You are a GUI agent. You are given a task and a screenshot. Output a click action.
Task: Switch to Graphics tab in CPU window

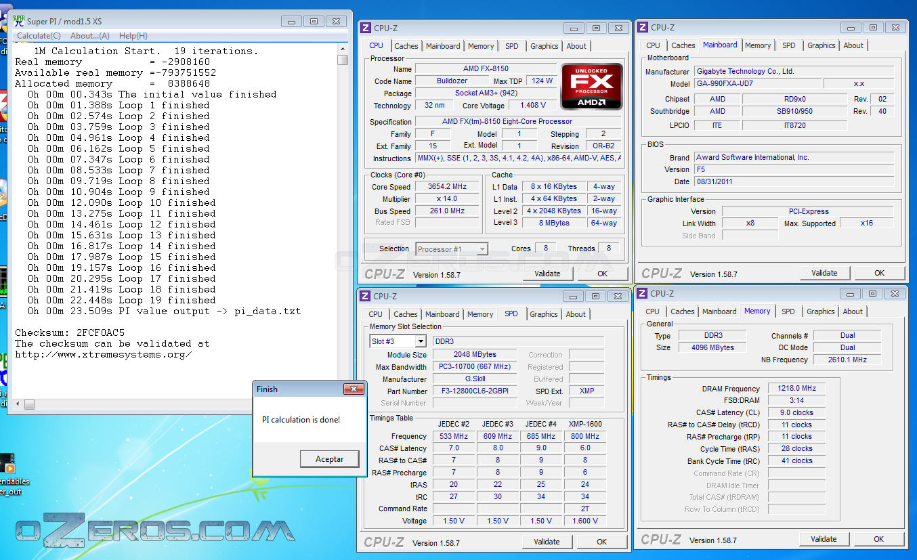pos(545,46)
